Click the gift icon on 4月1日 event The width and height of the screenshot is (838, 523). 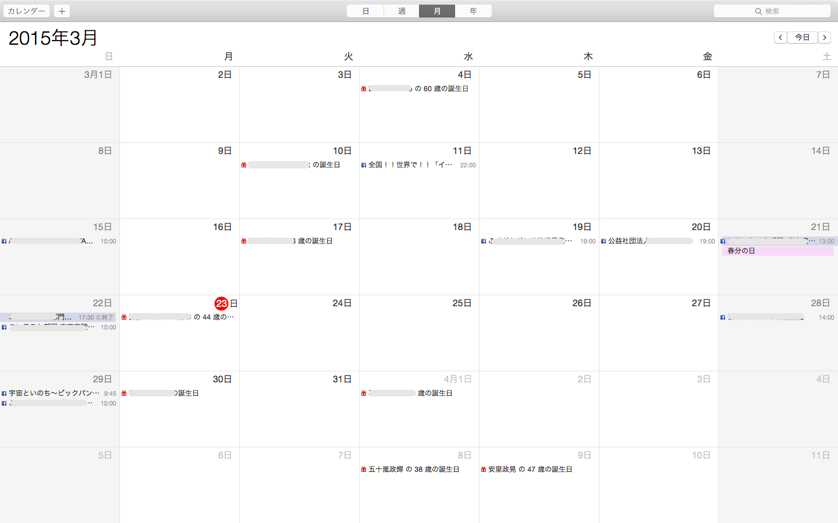pyautogui.click(x=364, y=393)
